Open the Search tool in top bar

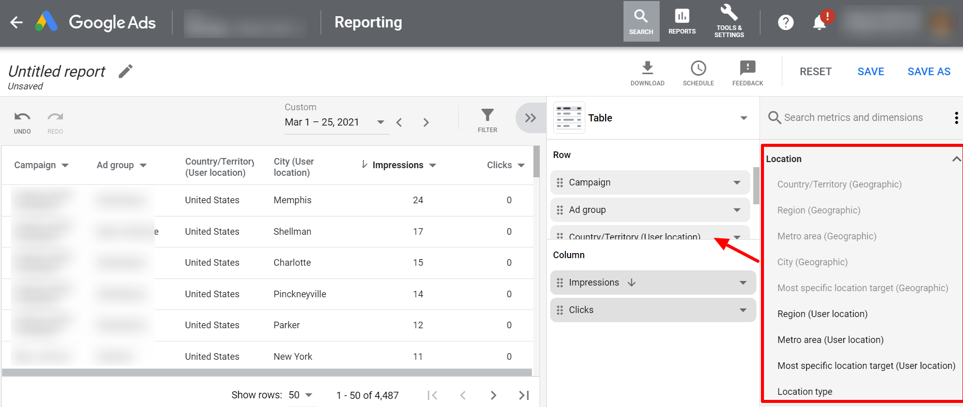[x=641, y=22]
